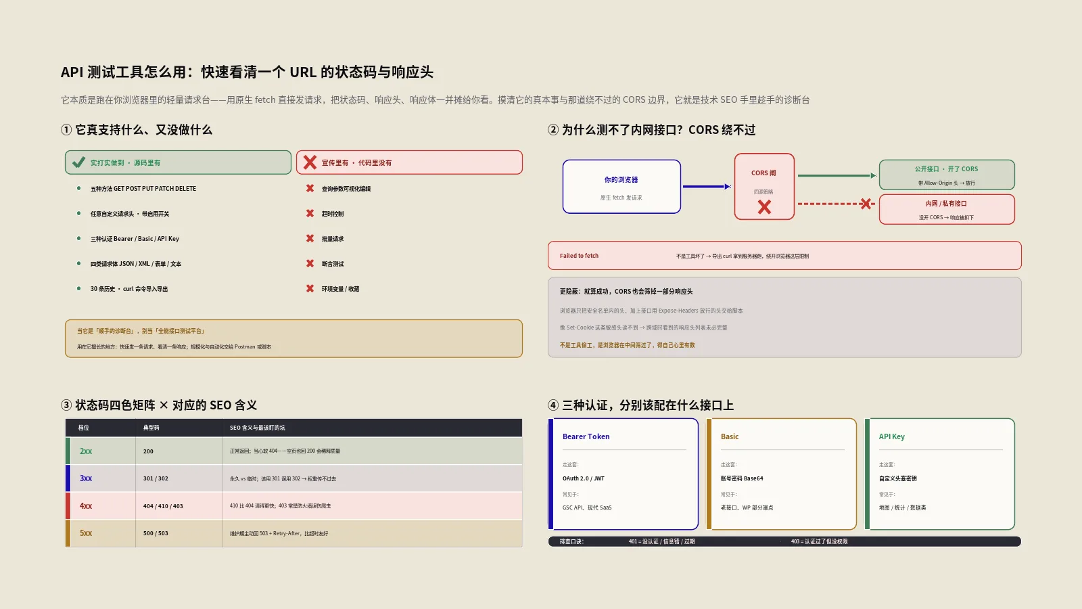Click the 2xx row label
The image size is (1082, 609).
[86, 451]
